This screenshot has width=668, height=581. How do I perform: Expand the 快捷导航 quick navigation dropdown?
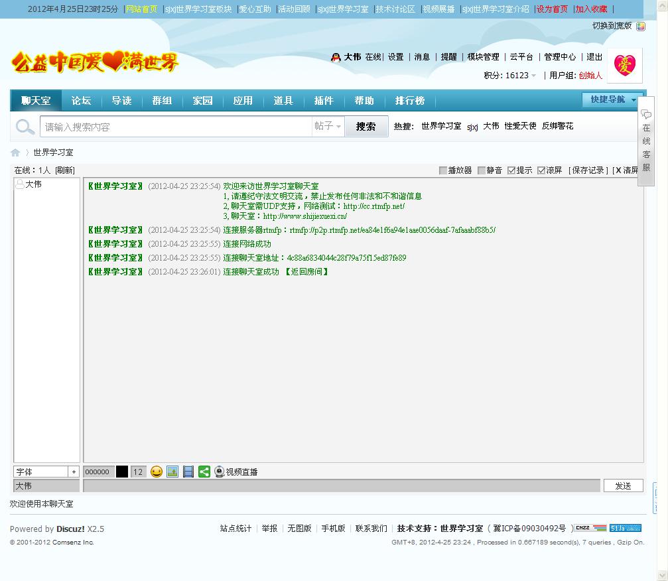coord(613,99)
